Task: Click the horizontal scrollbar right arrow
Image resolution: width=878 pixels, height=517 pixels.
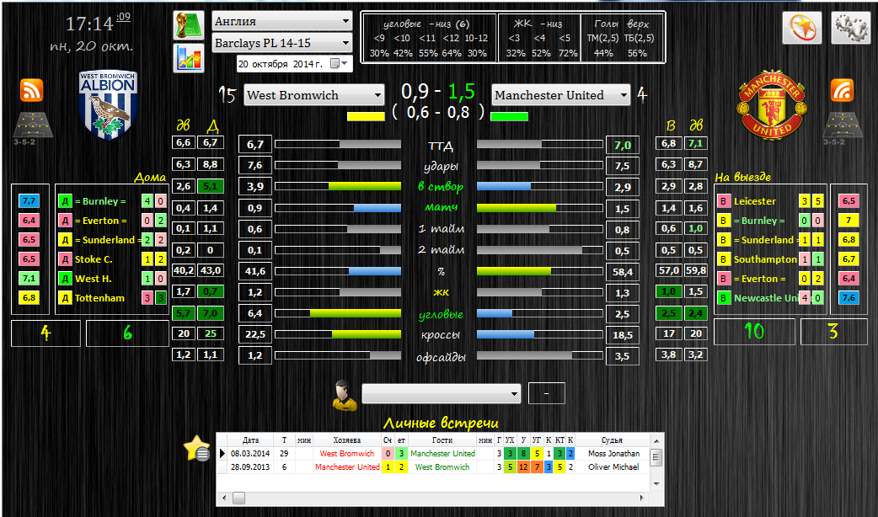Action: pyautogui.click(x=642, y=498)
